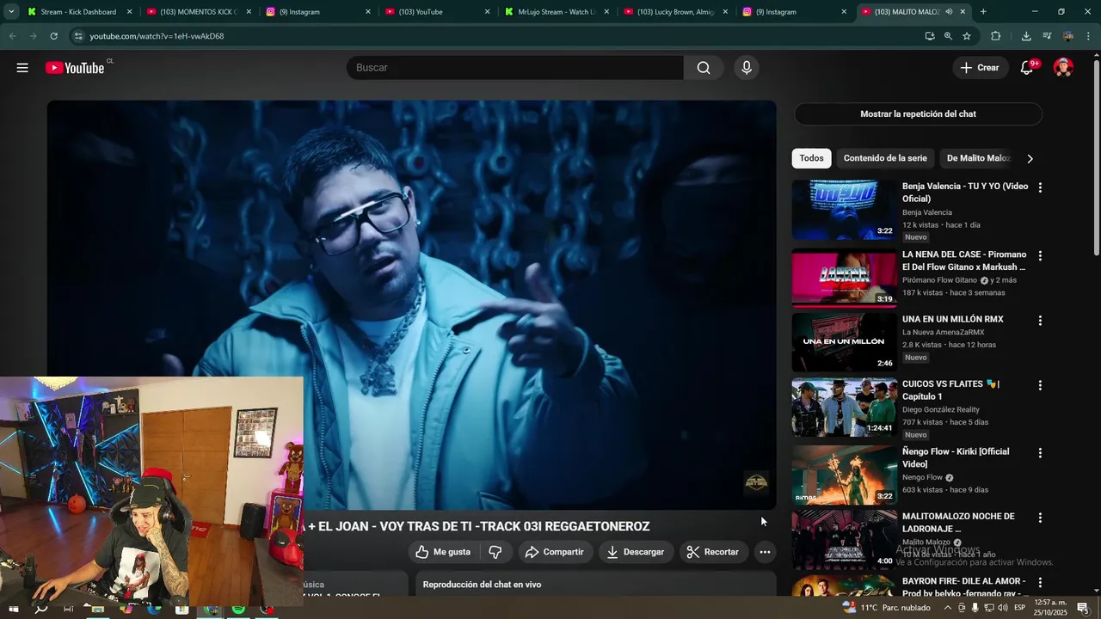
Task: Show hidden system tray icons
Action: pos(947,608)
